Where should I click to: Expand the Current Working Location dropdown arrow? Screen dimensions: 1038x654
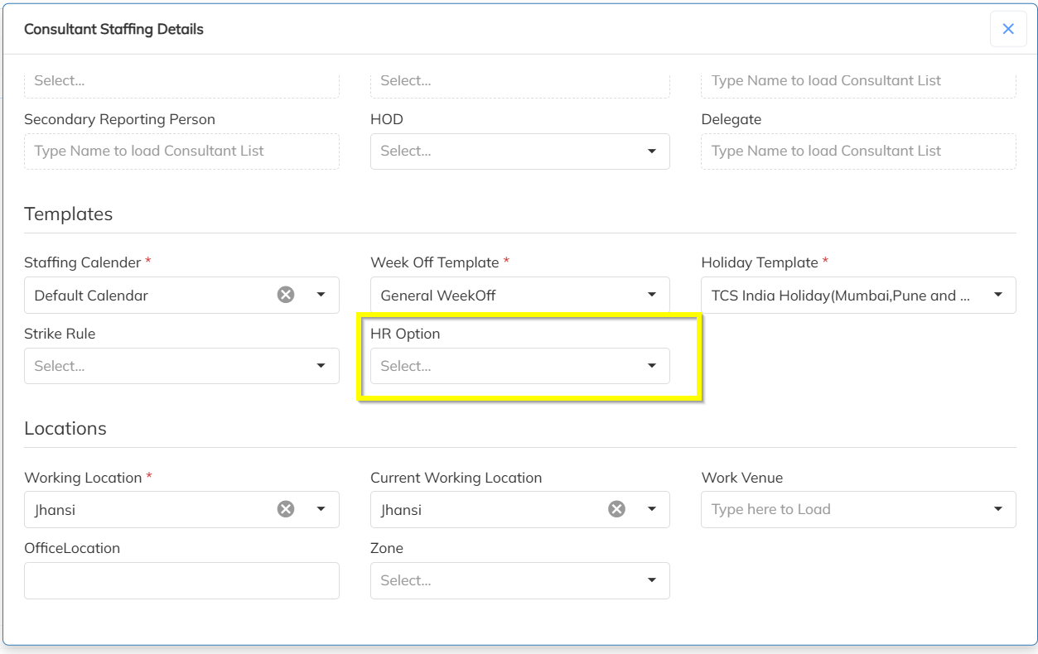tap(652, 509)
